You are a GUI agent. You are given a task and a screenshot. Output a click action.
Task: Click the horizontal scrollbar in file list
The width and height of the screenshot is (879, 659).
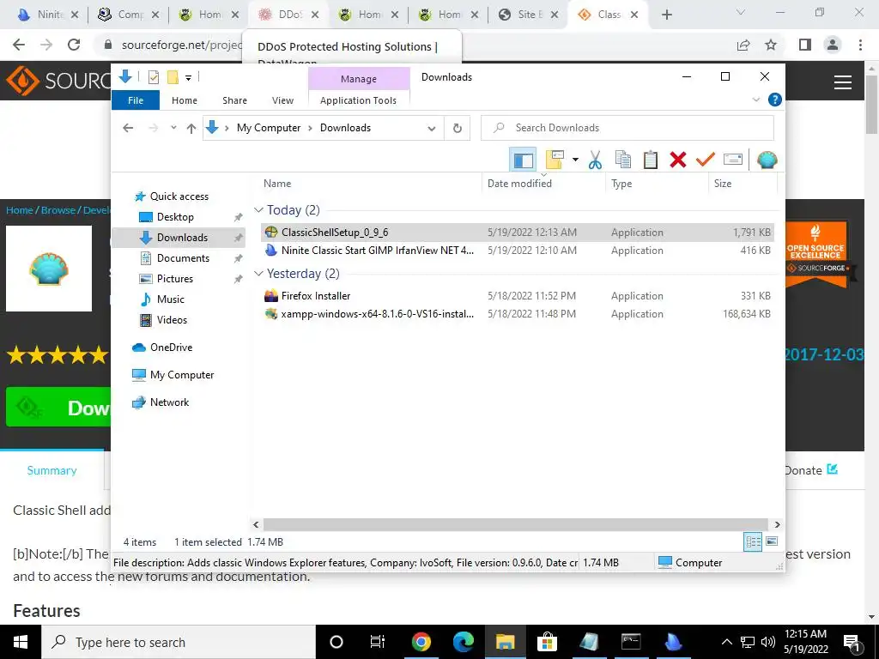point(516,524)
